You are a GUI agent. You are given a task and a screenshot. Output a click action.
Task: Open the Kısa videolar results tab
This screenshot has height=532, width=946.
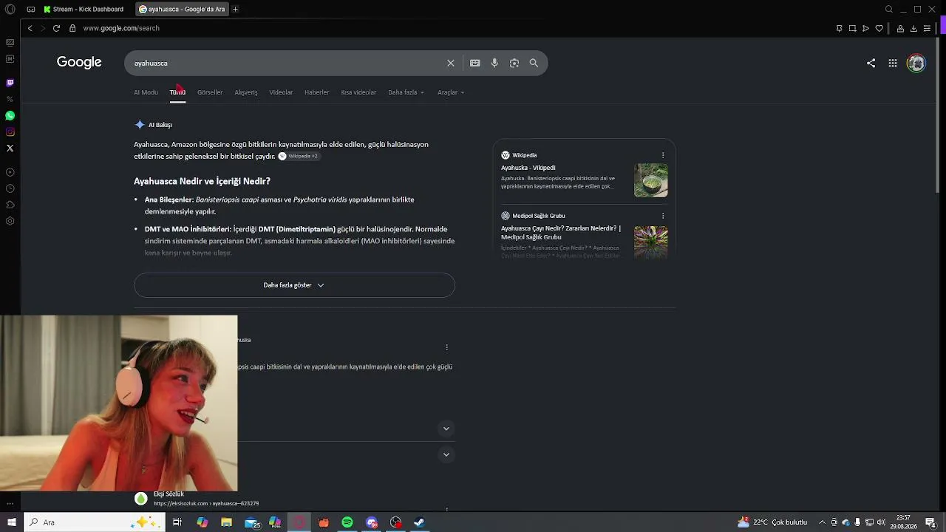(x=358, y=92)
